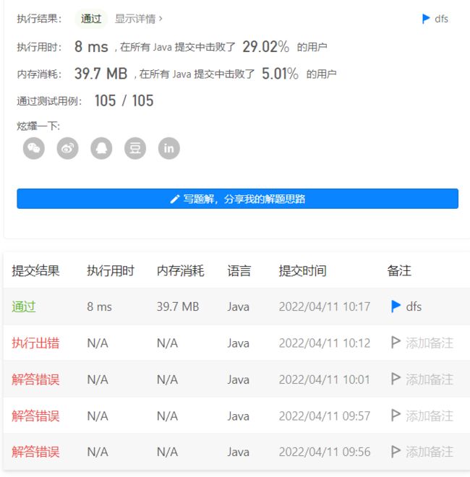The width and height of the screenshot is (470, 477).
Task: Click timestamp 2022/04/11 10:01
Action: coord(325,379)
